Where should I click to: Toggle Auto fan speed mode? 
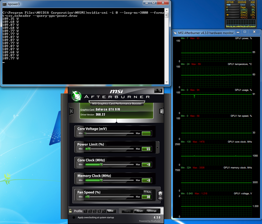click(x=147, y=192)
